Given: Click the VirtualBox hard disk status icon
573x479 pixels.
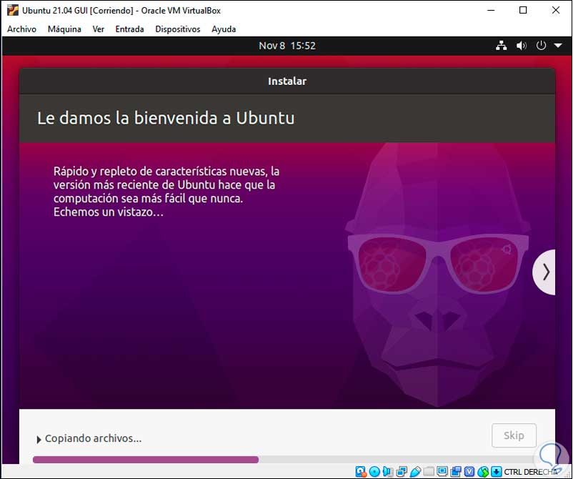Looking at the screenshot, I should [x=361, y=472].
